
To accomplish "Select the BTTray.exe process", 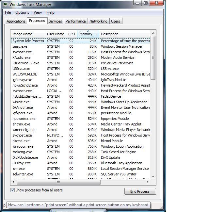I will tap(81, 163).
